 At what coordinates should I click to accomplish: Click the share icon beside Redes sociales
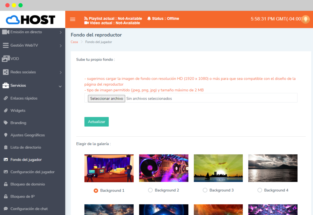pyautogui.click(x=5, y=72)
